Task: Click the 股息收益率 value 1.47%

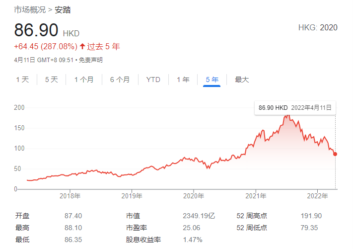Action: 193,240
